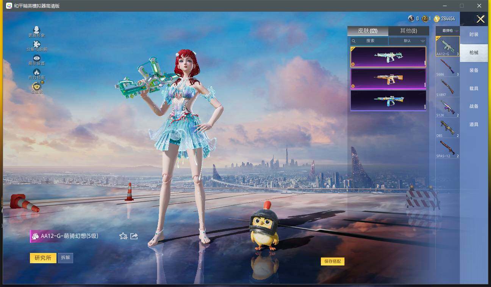
Task: Open the 战备 combat gear category
Action: pyautogui.click(x=474, y=106)
